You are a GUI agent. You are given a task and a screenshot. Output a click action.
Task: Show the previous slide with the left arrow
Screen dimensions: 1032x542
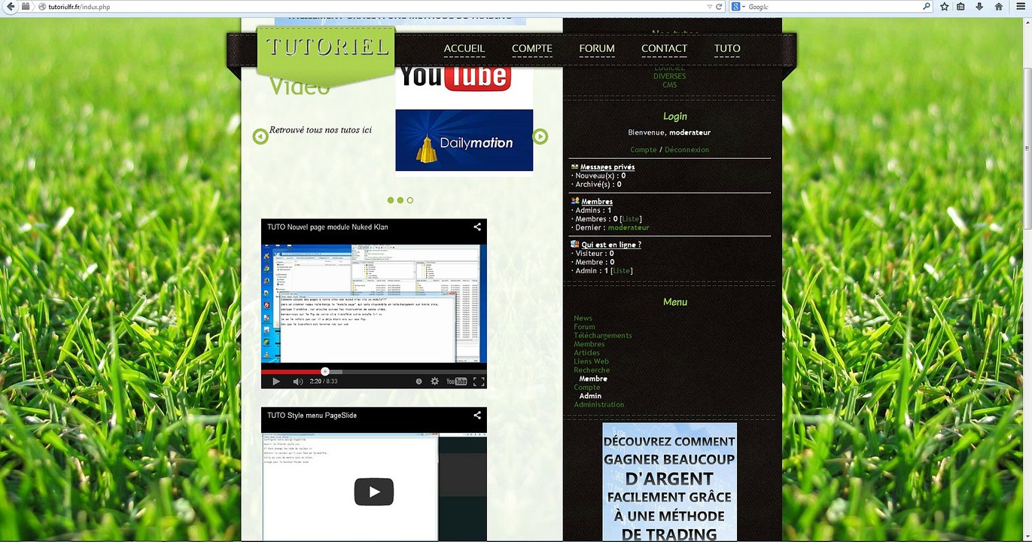point(260,136)
